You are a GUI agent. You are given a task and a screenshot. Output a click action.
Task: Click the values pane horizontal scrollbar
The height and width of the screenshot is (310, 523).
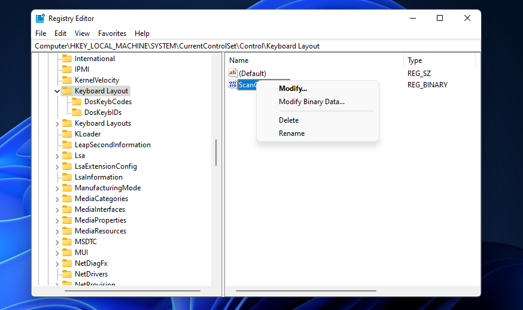point(306,291)
